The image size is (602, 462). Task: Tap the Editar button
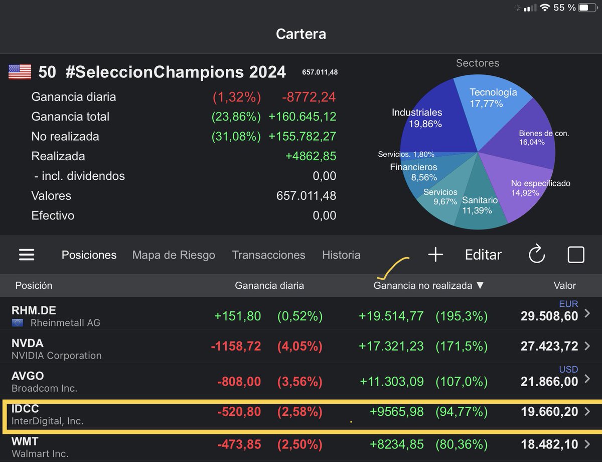pos(483,255)
